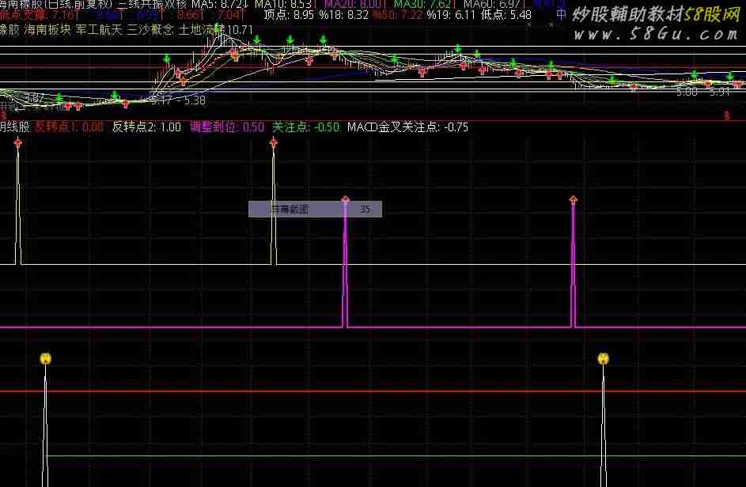The height and width of the screenshot is (487, 746).
Task: Click the 调整到位: 0.50 indicator label
Action: click(227, 127)
